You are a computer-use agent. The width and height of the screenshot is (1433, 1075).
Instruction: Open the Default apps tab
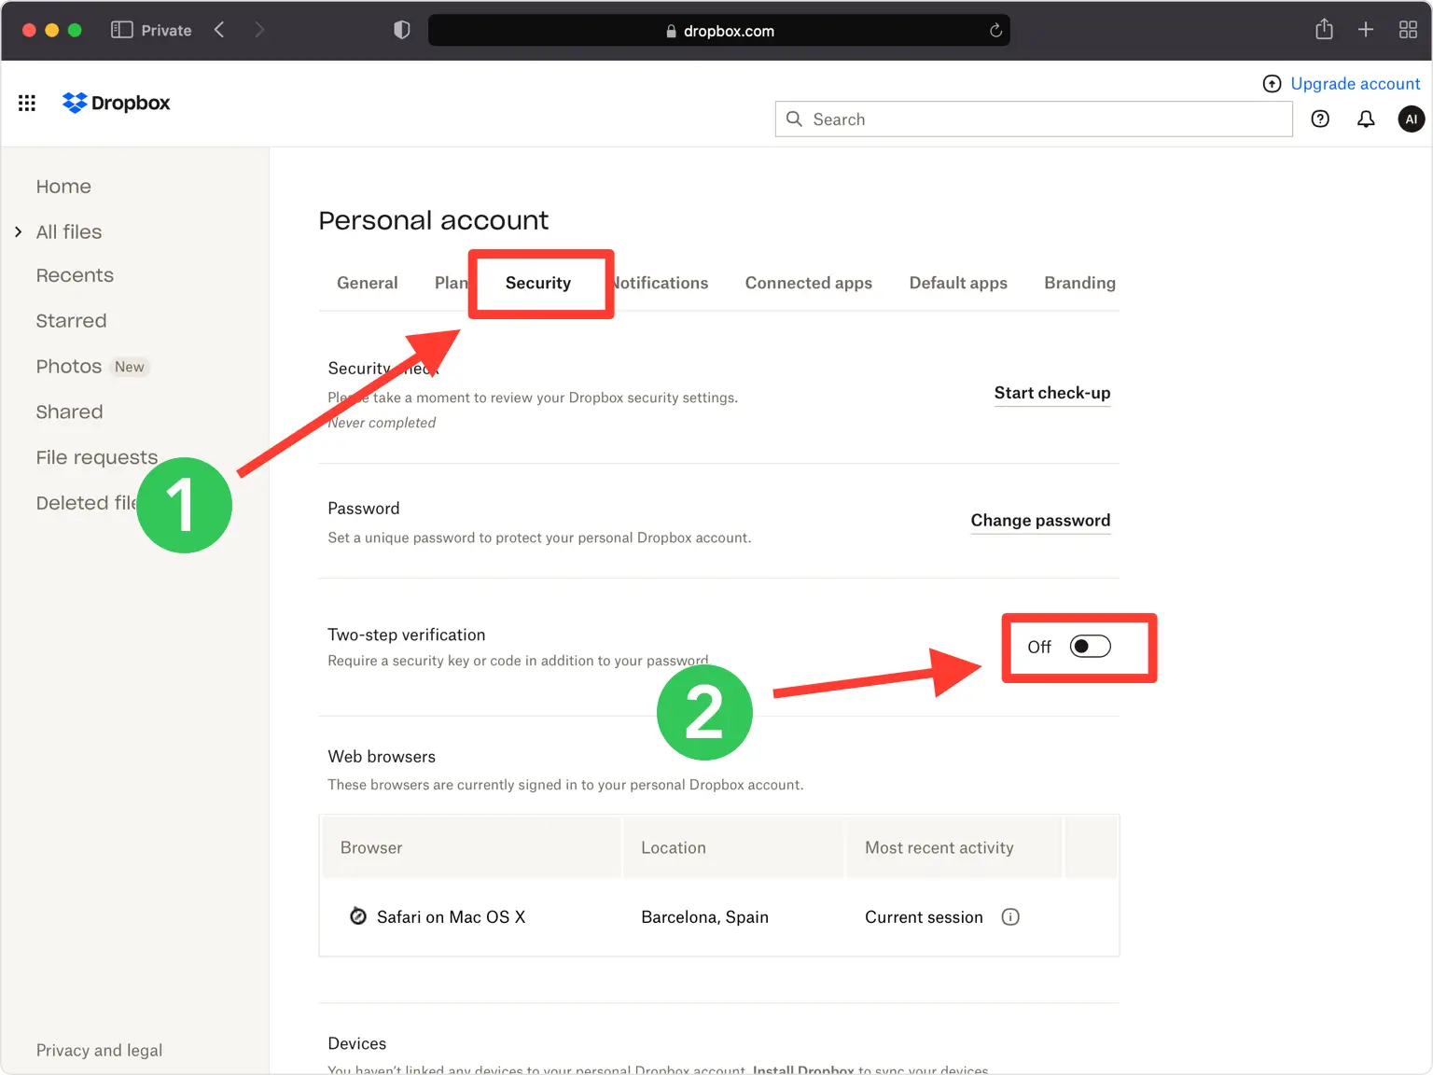click(x=958, y=283)
